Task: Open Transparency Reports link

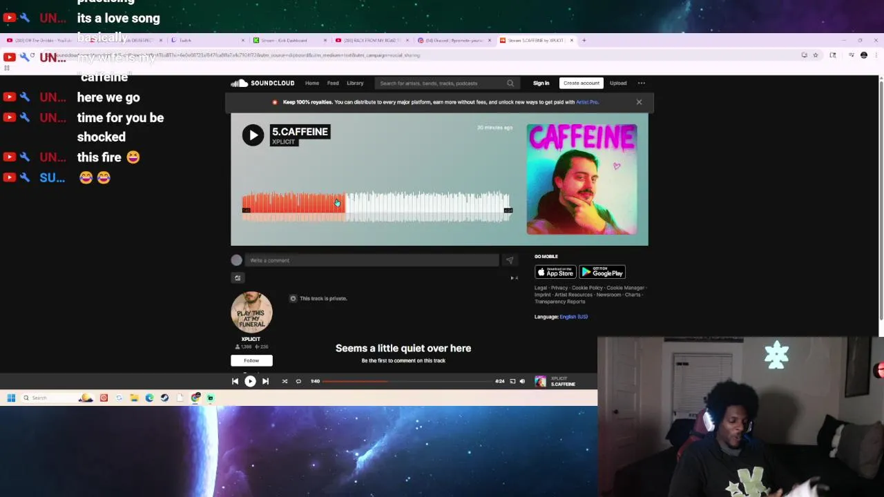Action: click(559, 302)
